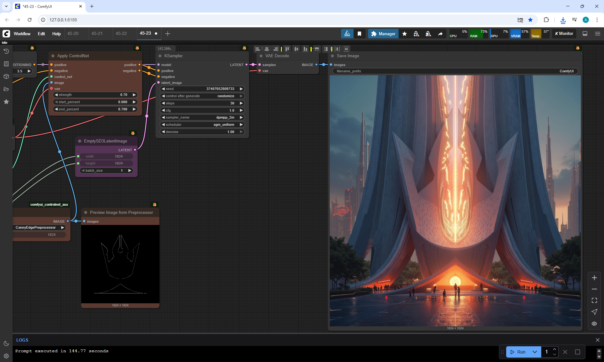The image size is (604, 362).
Task: Toggle dark theme moon icon
Action: point(6,343)
